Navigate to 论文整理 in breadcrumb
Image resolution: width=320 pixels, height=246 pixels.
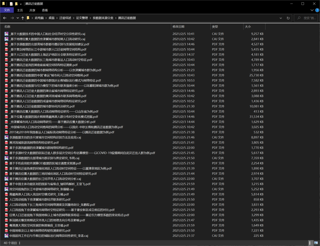point(82,18)
